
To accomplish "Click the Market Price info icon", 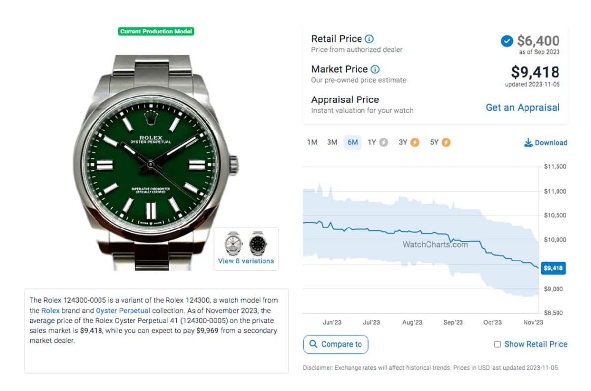I will tap(375, 69).
